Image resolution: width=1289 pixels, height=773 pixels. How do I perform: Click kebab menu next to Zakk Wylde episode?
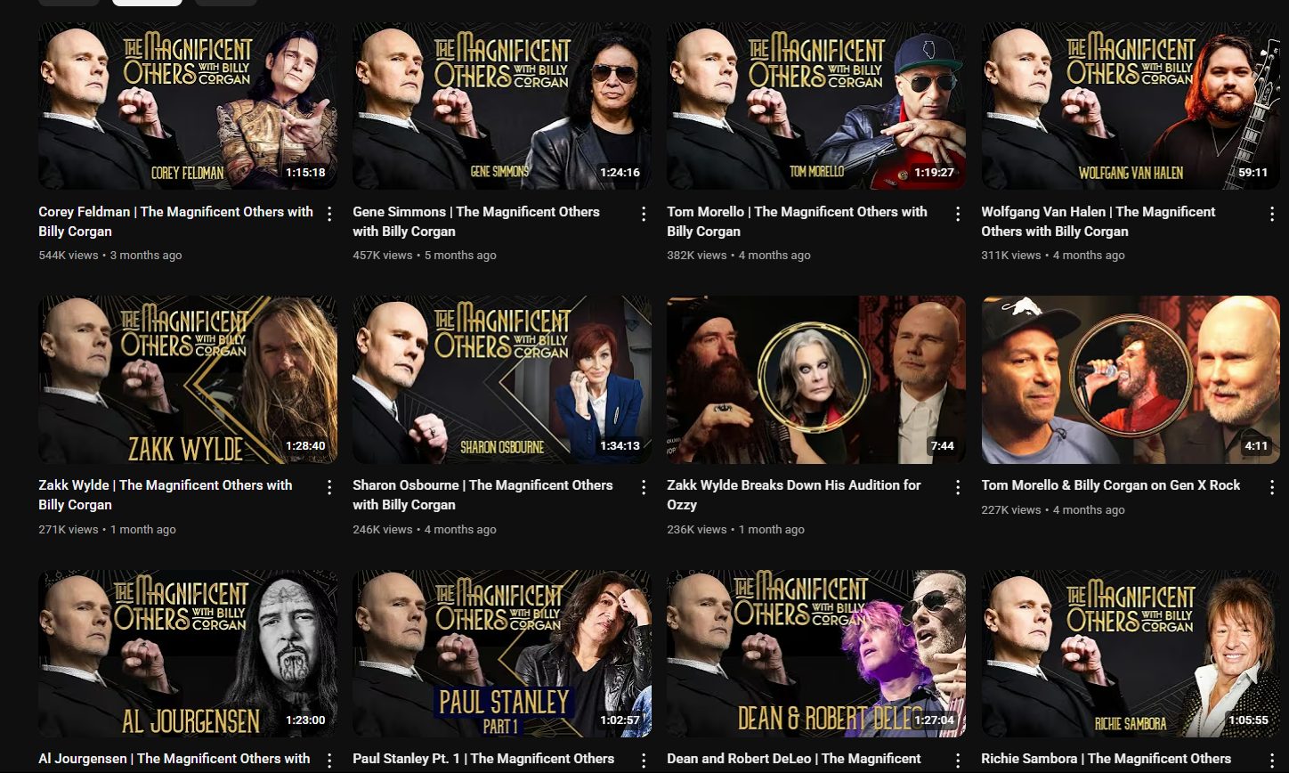click(x=329, y=487)
